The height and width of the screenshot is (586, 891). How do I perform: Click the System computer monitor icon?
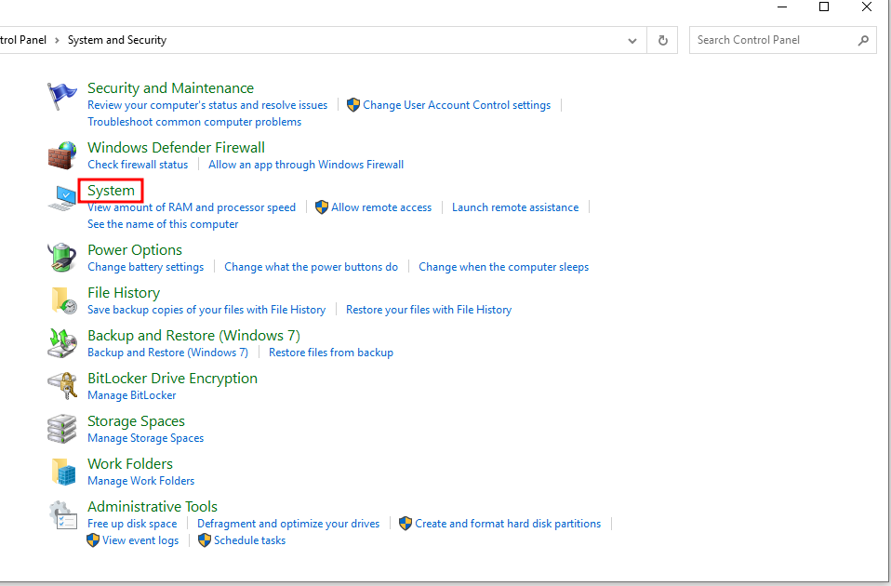coord(62,198)
